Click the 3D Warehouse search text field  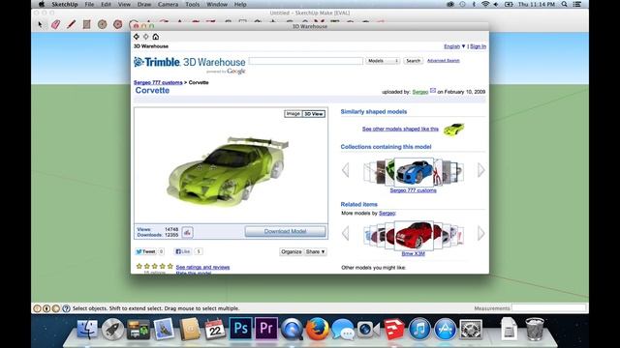click(x=306, y=61)
